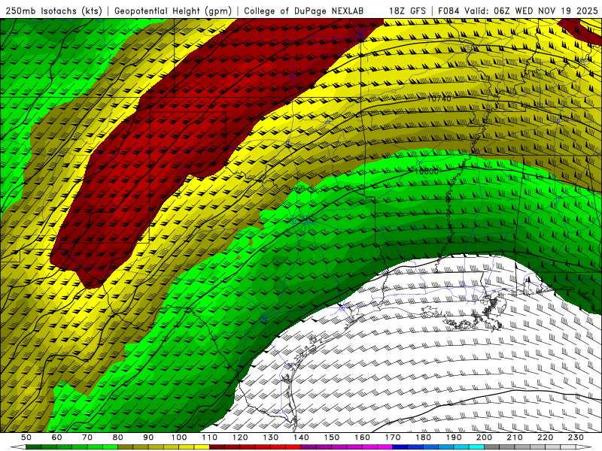Viewport: 602px width, 451px height.
Task: Click the 110 label on the color scale
Action: click(x=209, y=437)
